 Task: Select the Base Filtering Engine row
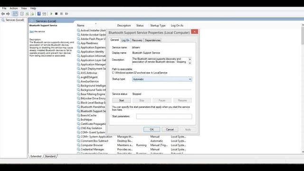coord(91,94)
